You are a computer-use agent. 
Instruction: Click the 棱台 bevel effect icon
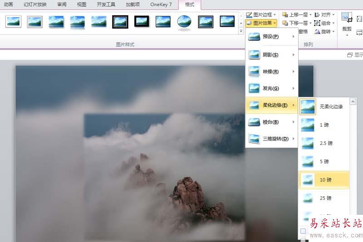click(254, 122)
